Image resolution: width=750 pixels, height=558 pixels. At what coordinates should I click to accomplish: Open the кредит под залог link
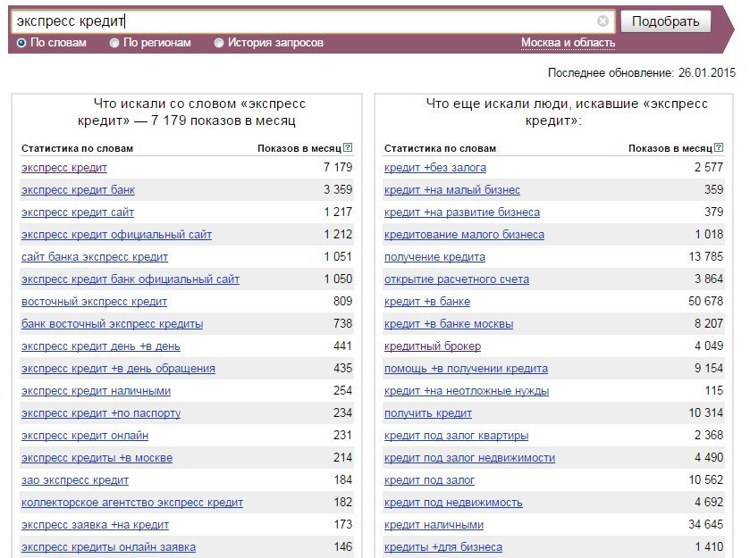(x=429, y=480)
